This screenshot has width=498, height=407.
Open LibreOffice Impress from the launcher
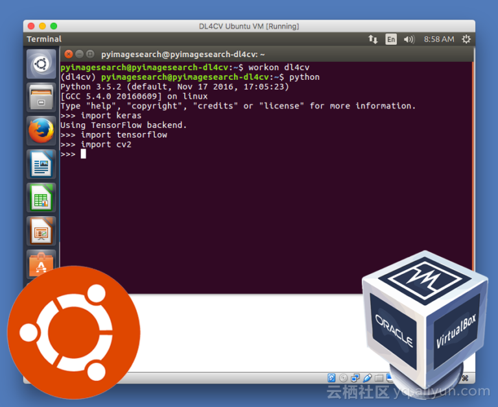[x=41, y=231]
